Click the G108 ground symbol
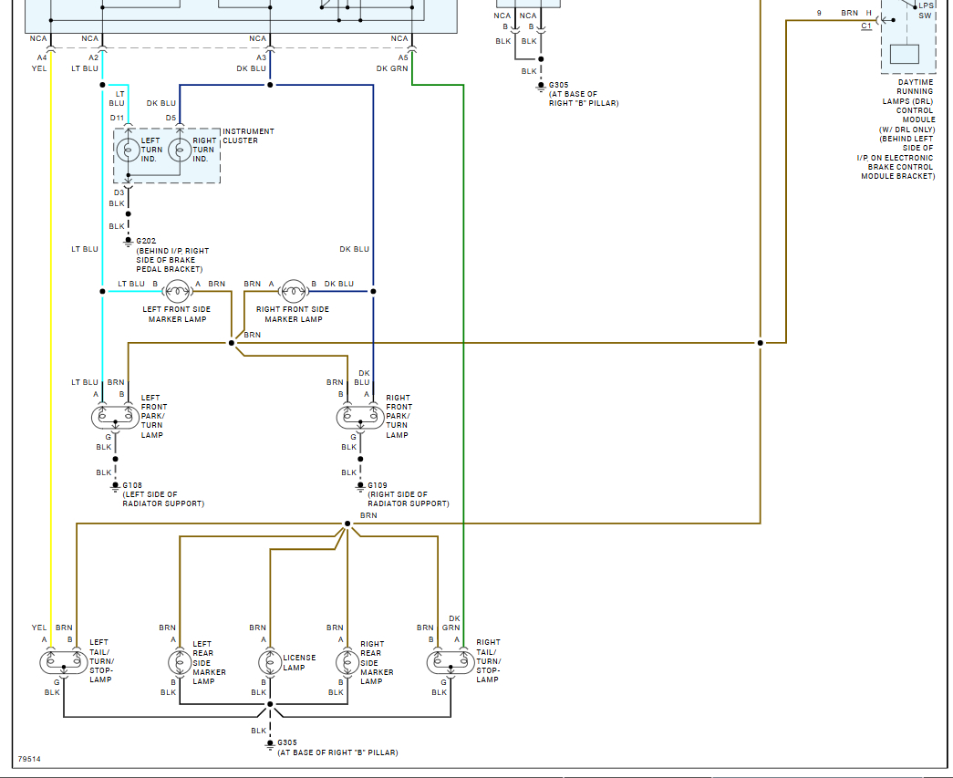This screenshot has height=778, width=953. 115,486
